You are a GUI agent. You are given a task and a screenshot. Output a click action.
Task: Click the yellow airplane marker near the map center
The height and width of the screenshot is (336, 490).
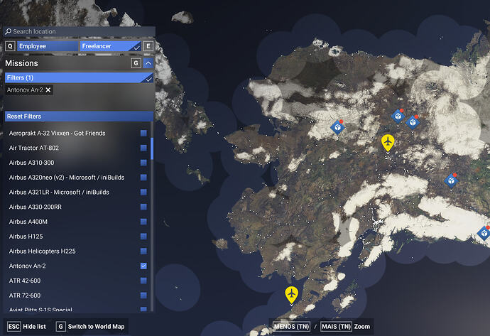388,143
